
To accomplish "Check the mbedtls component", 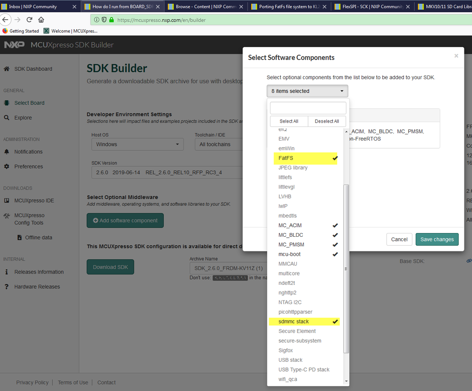I will coord(306,216).
